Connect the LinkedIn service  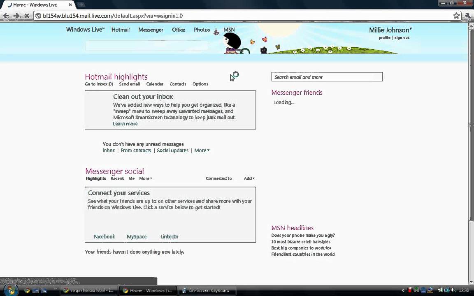[169, 236]
